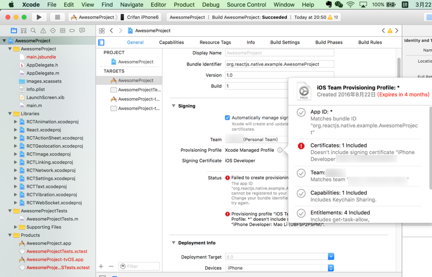Viewport: 432px width, 277px height.
Task: Jump to next issue arrow in jump bar
Action: 397,31
